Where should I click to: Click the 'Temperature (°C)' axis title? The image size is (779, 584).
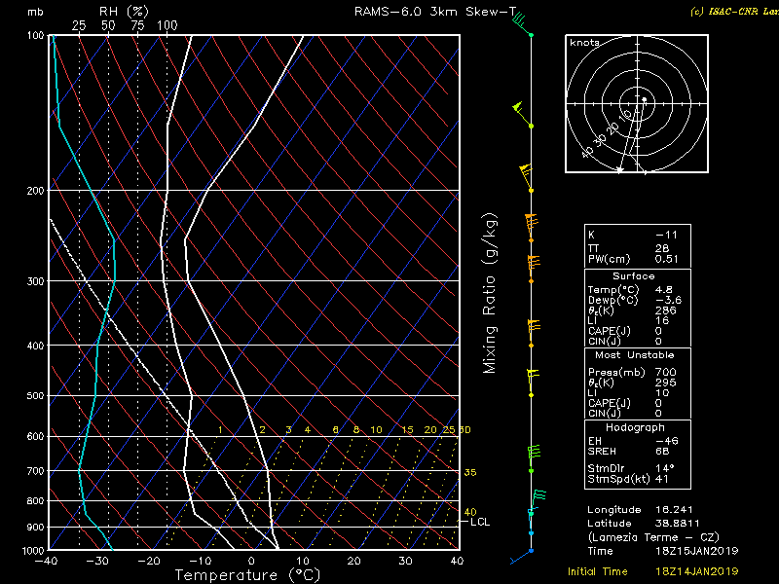(x=247, y=575)
